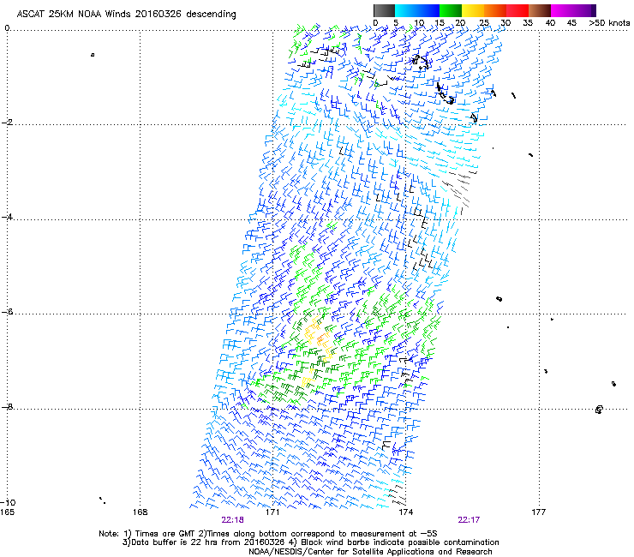Click the green 15-20 knots legend segment
This screenshot has height=557, width=634.
pos(451,10)
